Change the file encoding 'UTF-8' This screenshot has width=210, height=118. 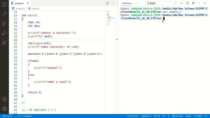click(157, 116)
